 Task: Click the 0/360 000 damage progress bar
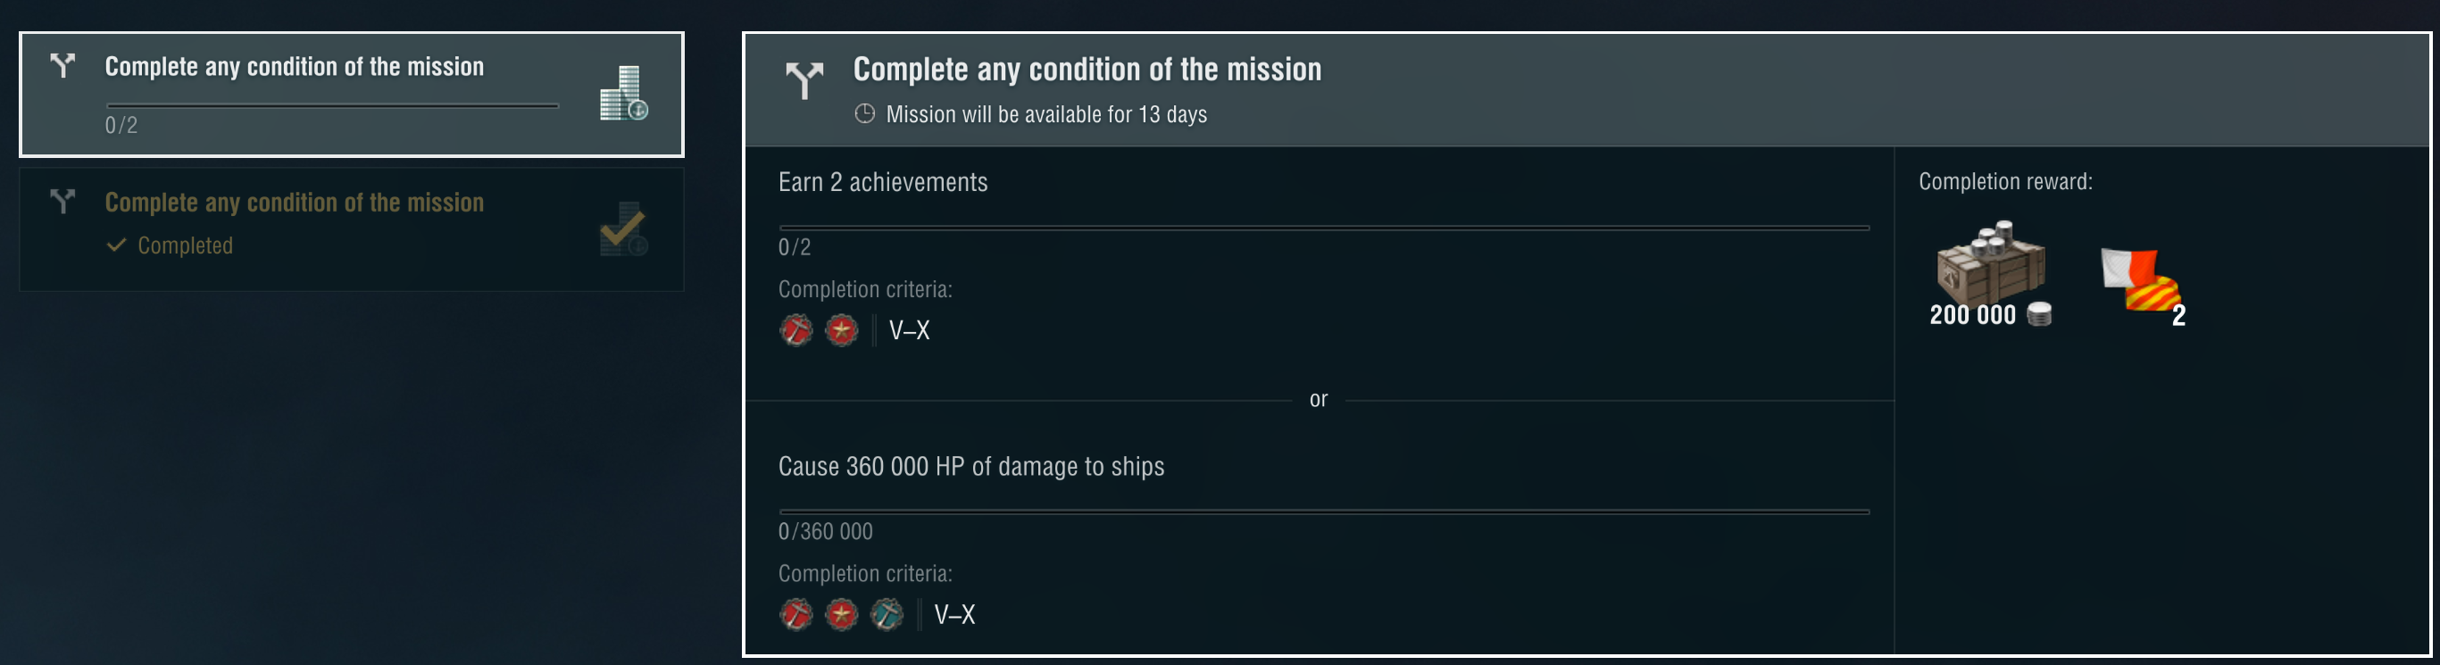point(1323,511)
